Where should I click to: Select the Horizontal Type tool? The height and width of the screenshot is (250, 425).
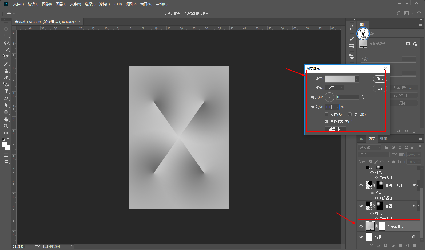coord(6,91)
